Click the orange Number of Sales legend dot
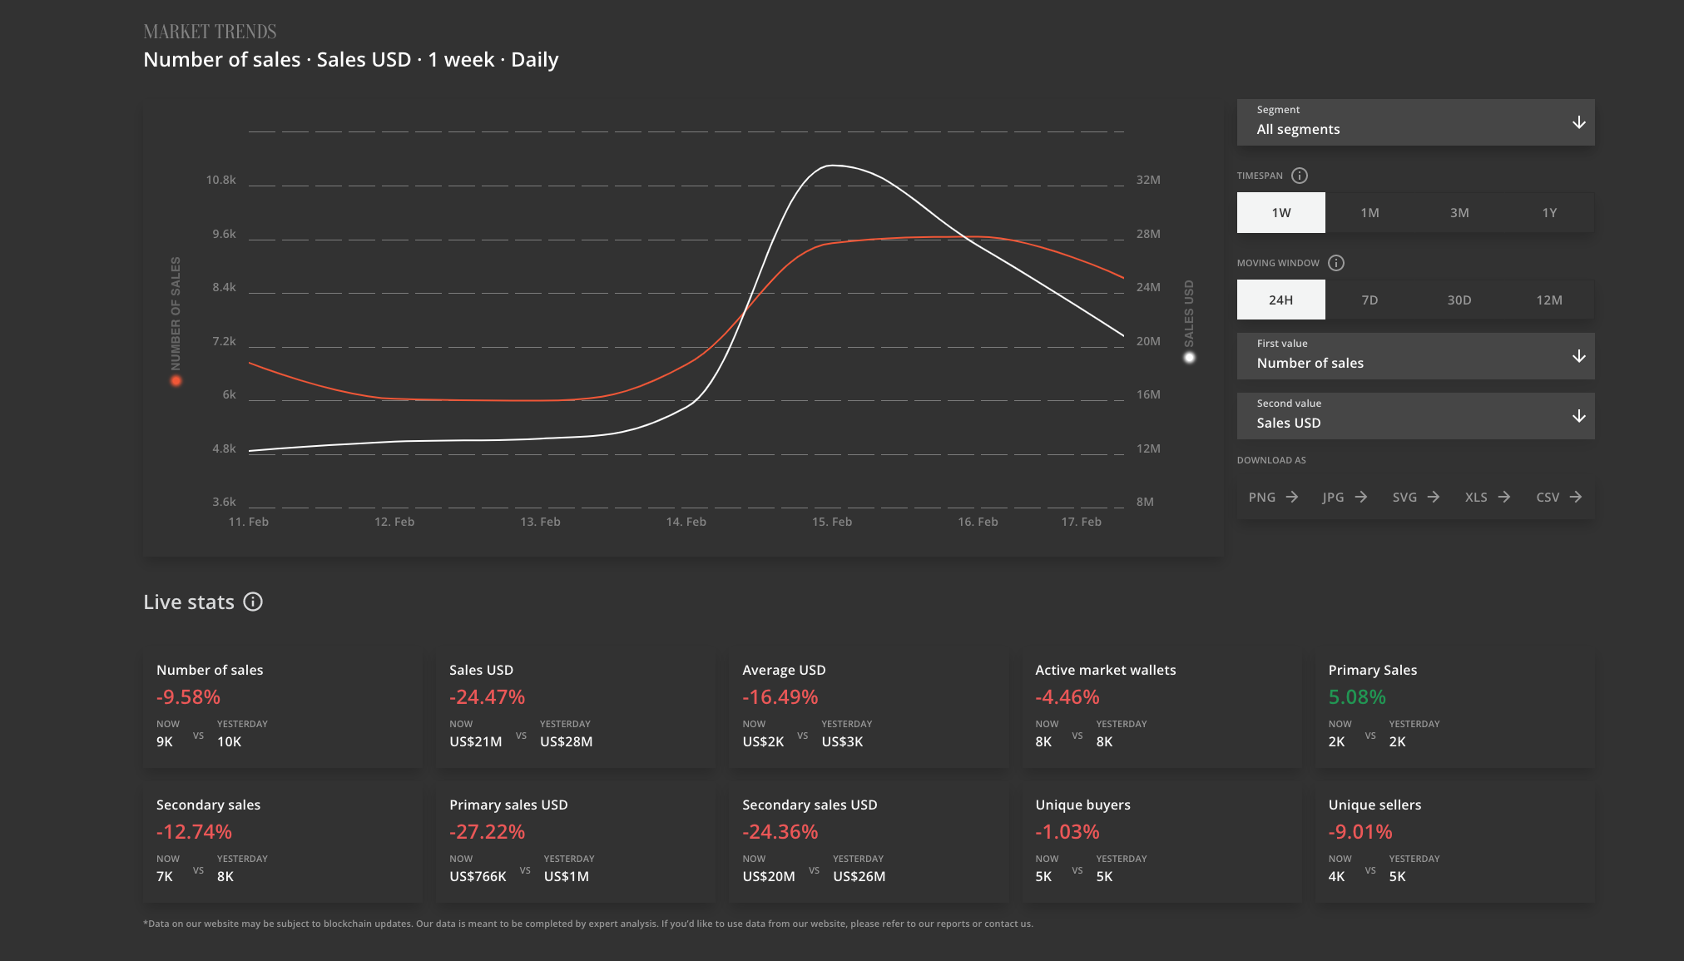The image size is (1684, 961). 176,381
